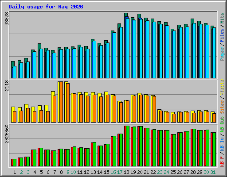This screenshot has height=177, width=227.
Task: Click day 8 on the axis
Action: pyautogui.click(x=61, y=172)
